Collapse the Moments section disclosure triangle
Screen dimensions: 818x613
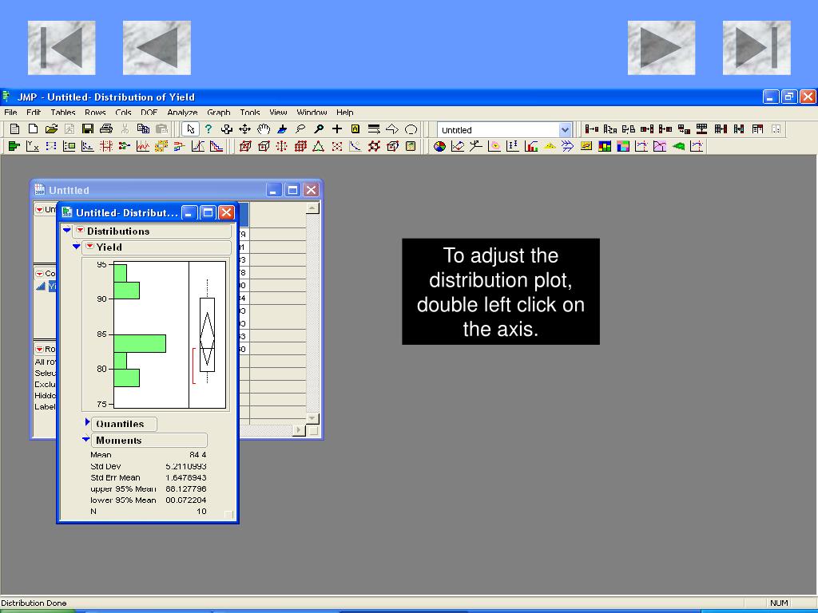(86, 440)
